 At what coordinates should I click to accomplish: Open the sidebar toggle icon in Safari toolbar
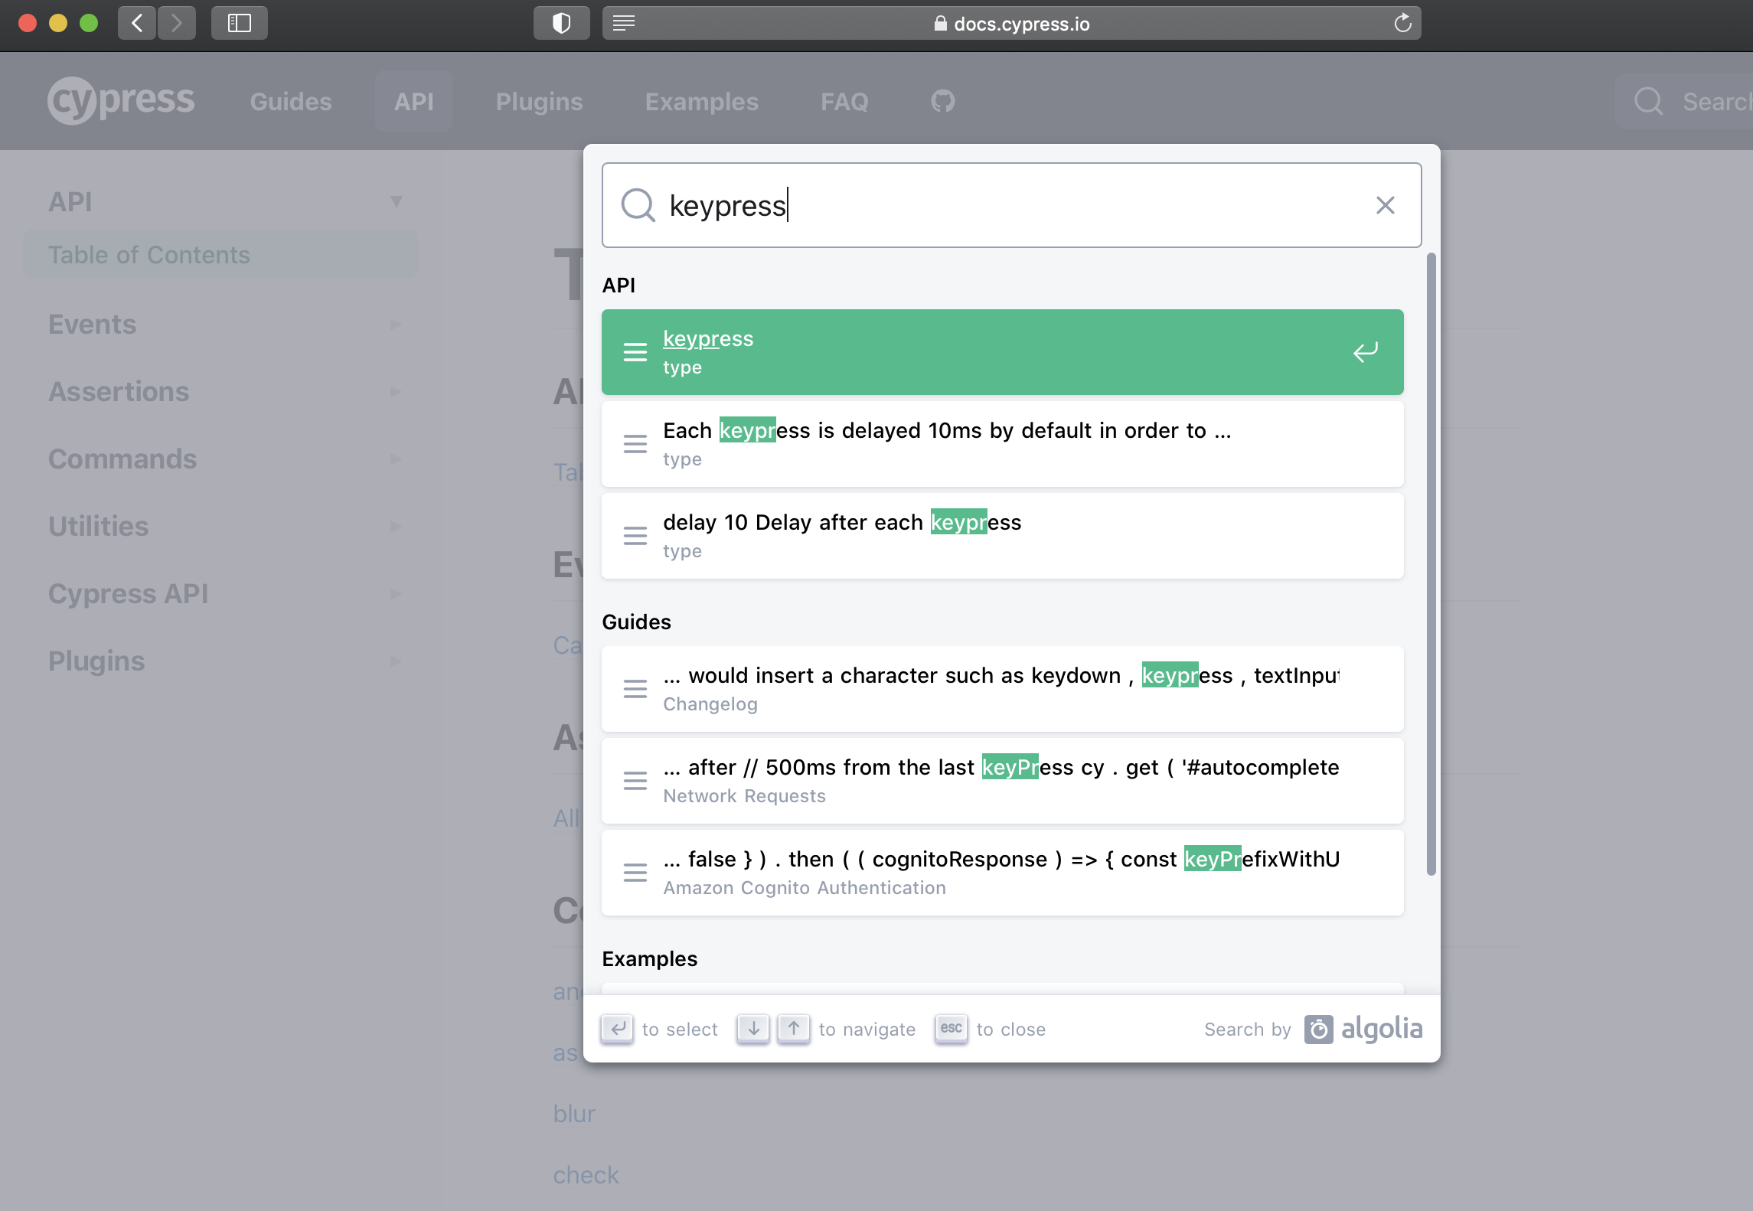[239, 23]
